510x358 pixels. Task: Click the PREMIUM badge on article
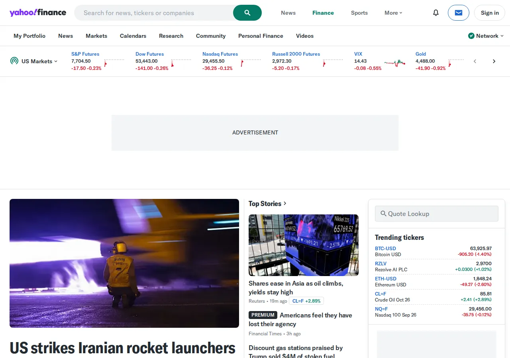click(263, 315)
